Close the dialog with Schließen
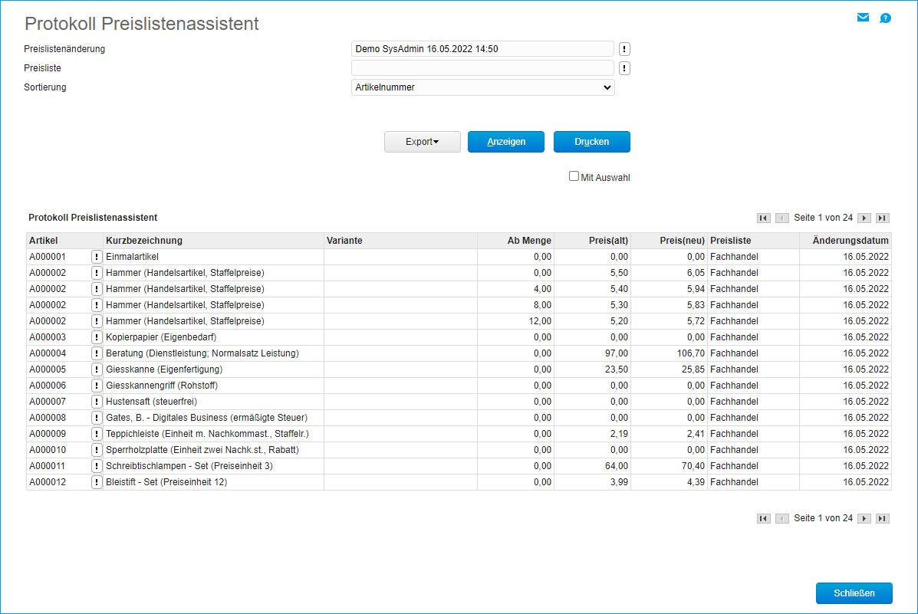 tap(854, 593)
